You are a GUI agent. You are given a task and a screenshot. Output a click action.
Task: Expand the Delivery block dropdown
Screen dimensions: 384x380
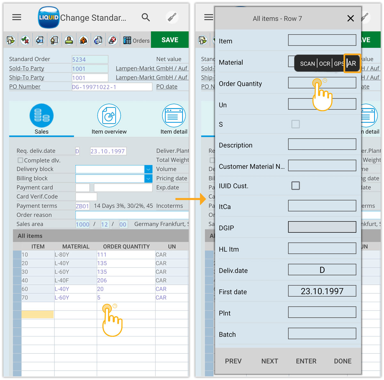pos(148,169)
